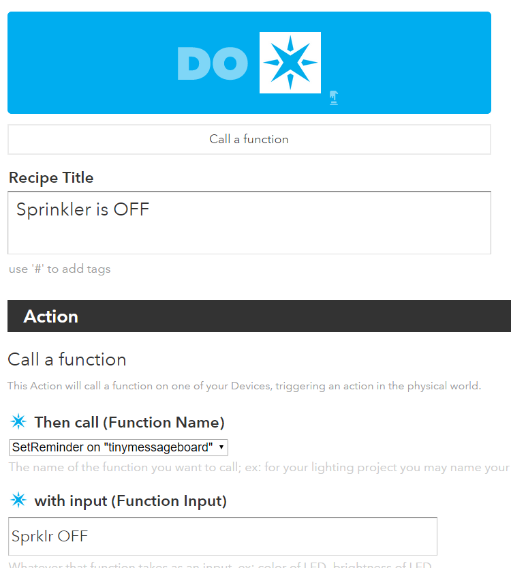Click the "Call a function" section heading
The image size is (511, 568).
[x=67, y=359]
